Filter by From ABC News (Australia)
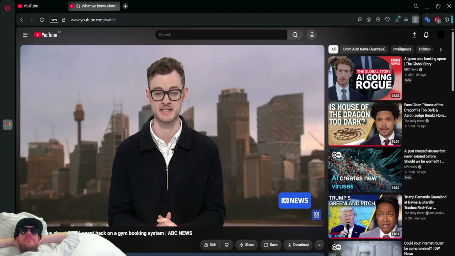The image size is (455, 256). pyautogui.click(x=364, y=49)
